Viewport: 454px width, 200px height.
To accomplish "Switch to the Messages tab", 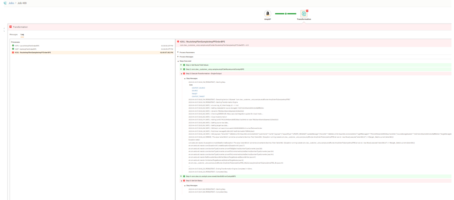I will coord(14,35).
